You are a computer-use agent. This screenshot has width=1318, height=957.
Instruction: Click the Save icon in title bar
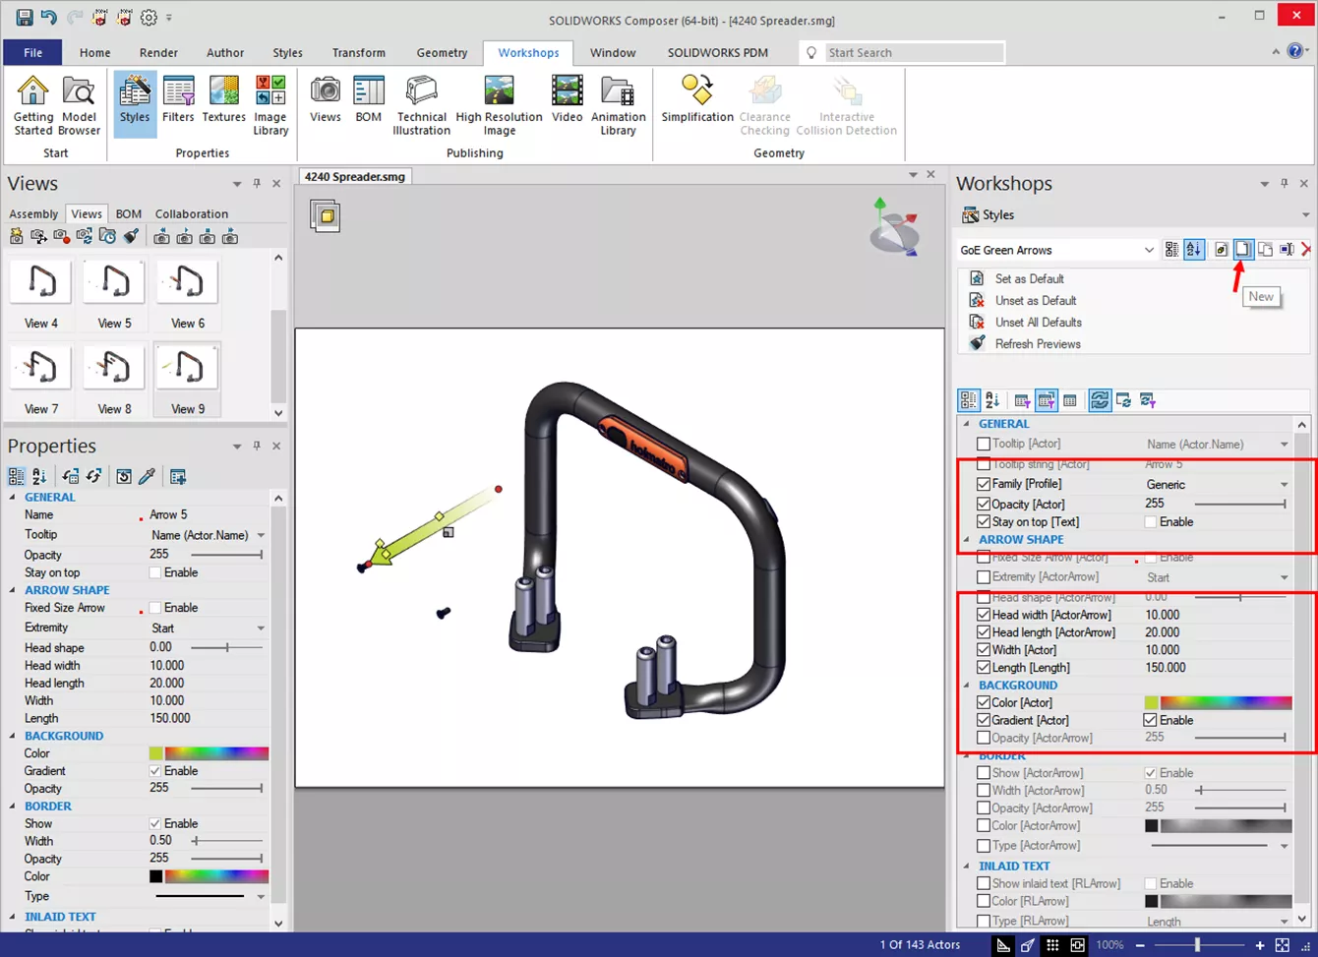click(x=25, y=17)
